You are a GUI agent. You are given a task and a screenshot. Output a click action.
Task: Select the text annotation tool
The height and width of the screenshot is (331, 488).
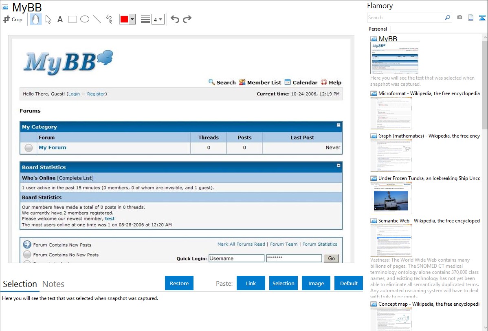[x=60, y=19]
